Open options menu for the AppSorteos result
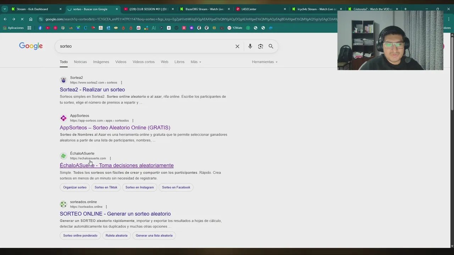The height and width of the screenshot is (255, 454). pos(133,120)
